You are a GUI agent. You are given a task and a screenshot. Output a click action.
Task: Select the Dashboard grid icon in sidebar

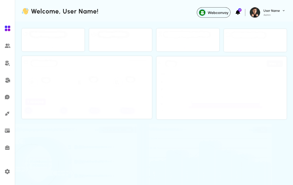pyautogui.click(x=7, y=28)
